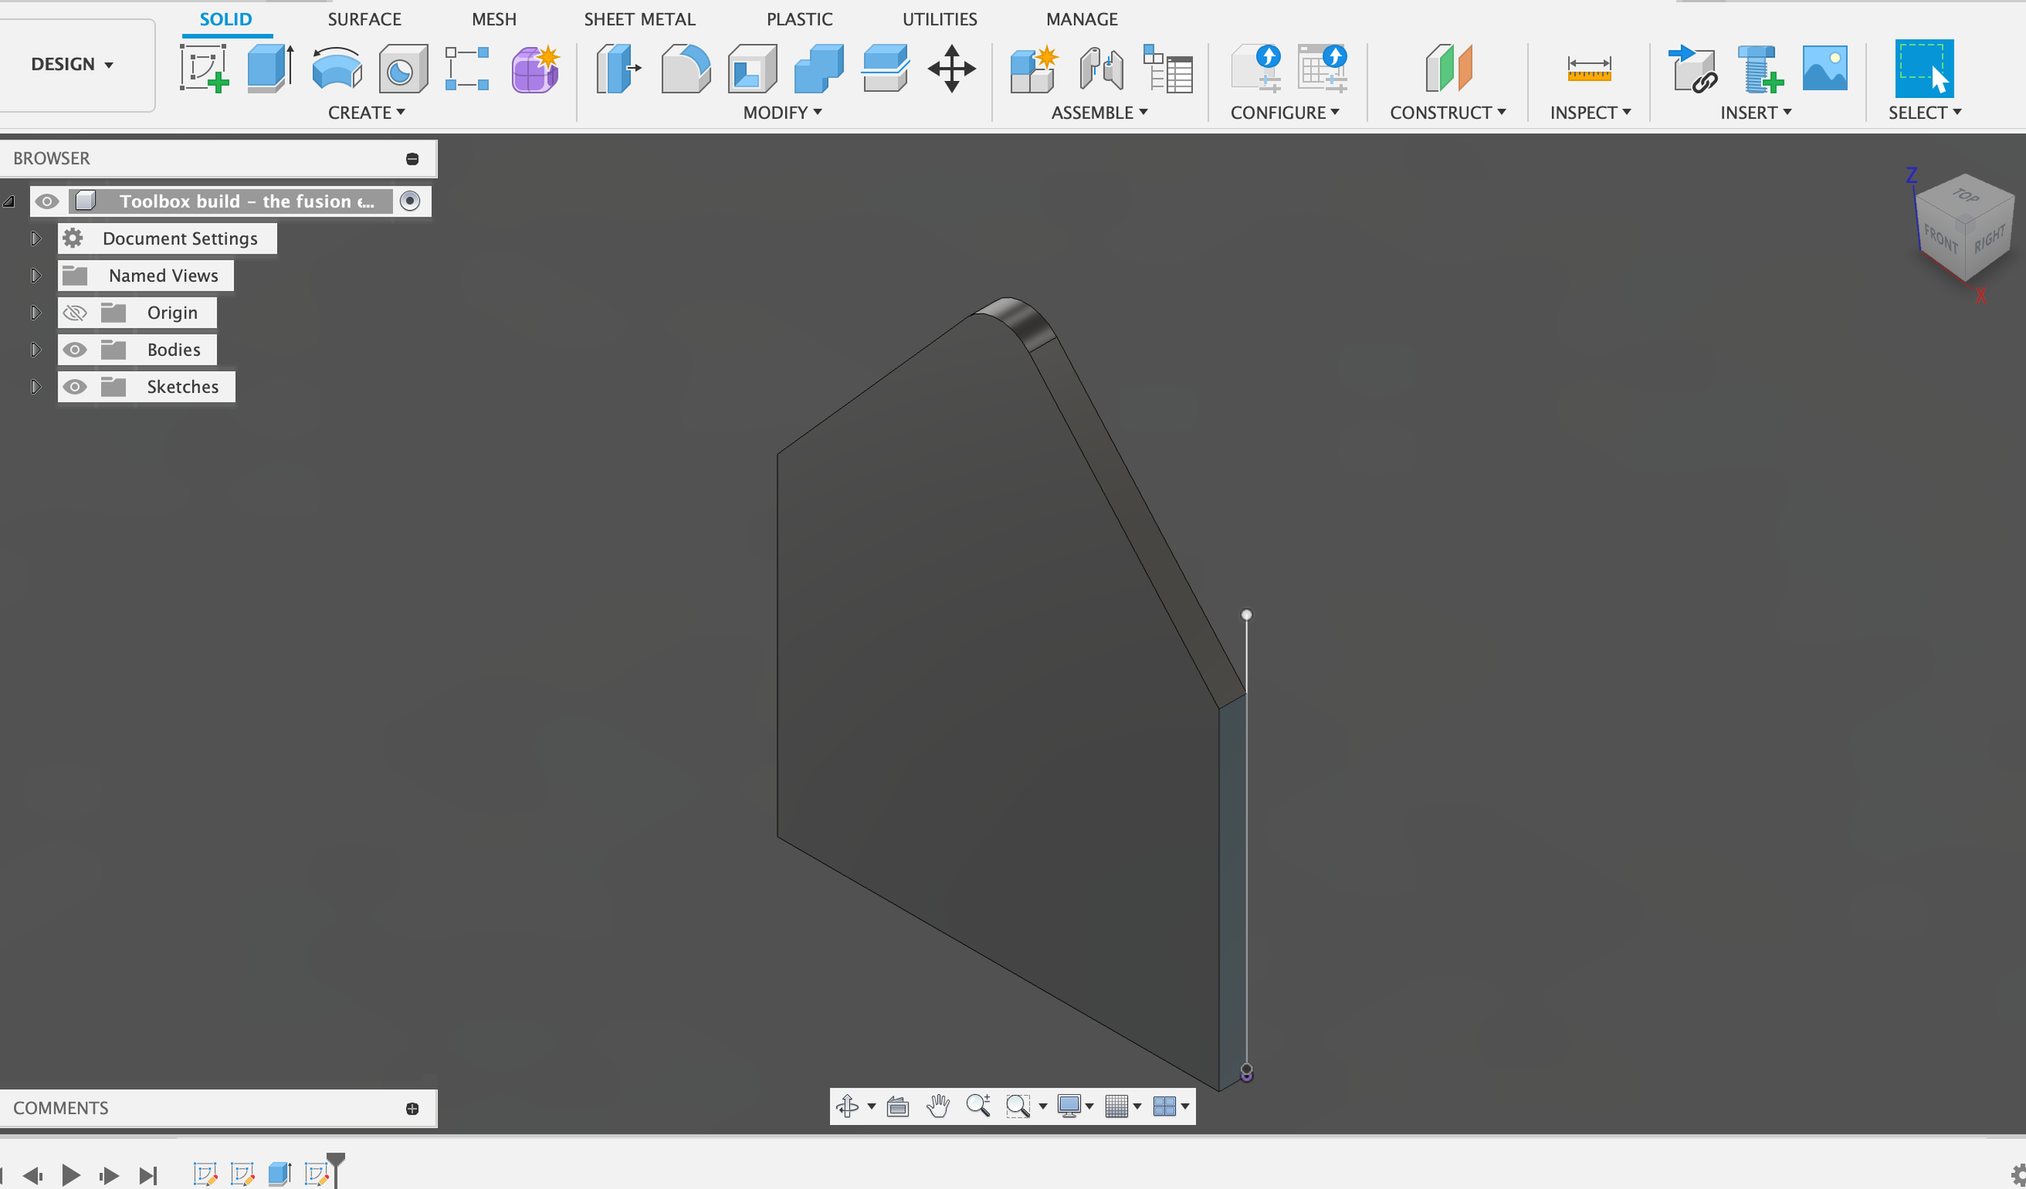This screenshot has height=1189, width=2026.
Task: Open the MODIFY dropdown menu
Action: 783,113
